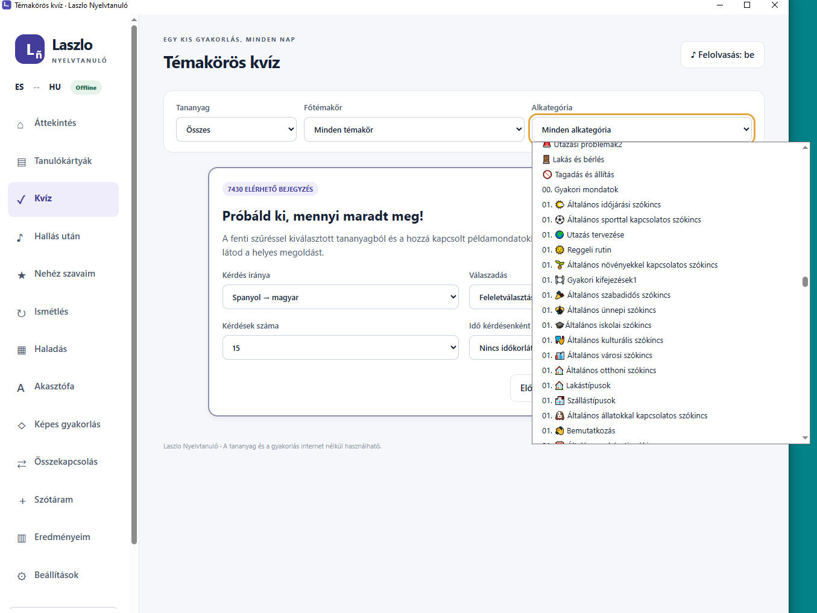
Task: Click the Eredményeim columns icon
Action: 22,538
